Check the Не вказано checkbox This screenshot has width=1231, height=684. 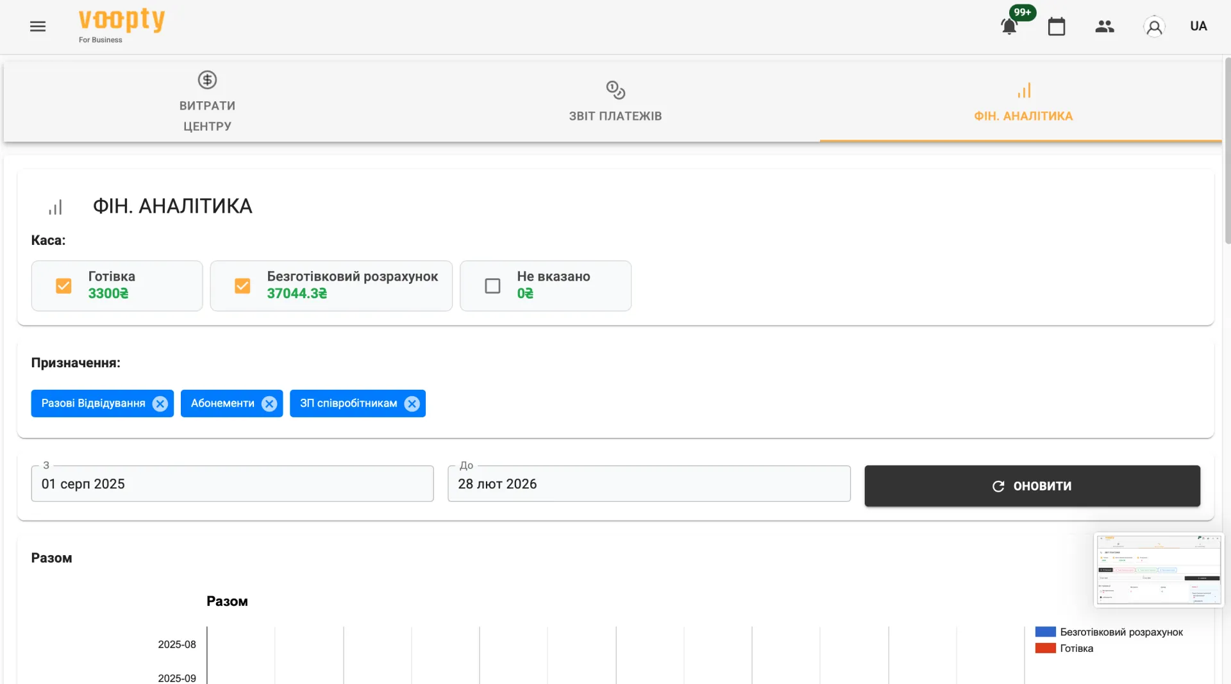[492, 286]
